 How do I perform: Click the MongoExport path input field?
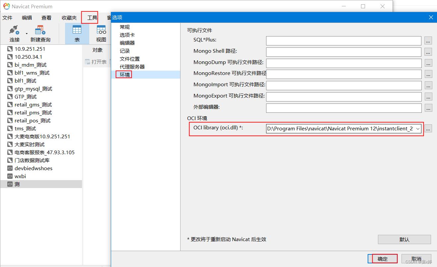(344, 97)
